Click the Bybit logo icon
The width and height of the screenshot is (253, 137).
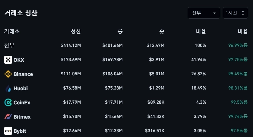(x=8, y=131)
